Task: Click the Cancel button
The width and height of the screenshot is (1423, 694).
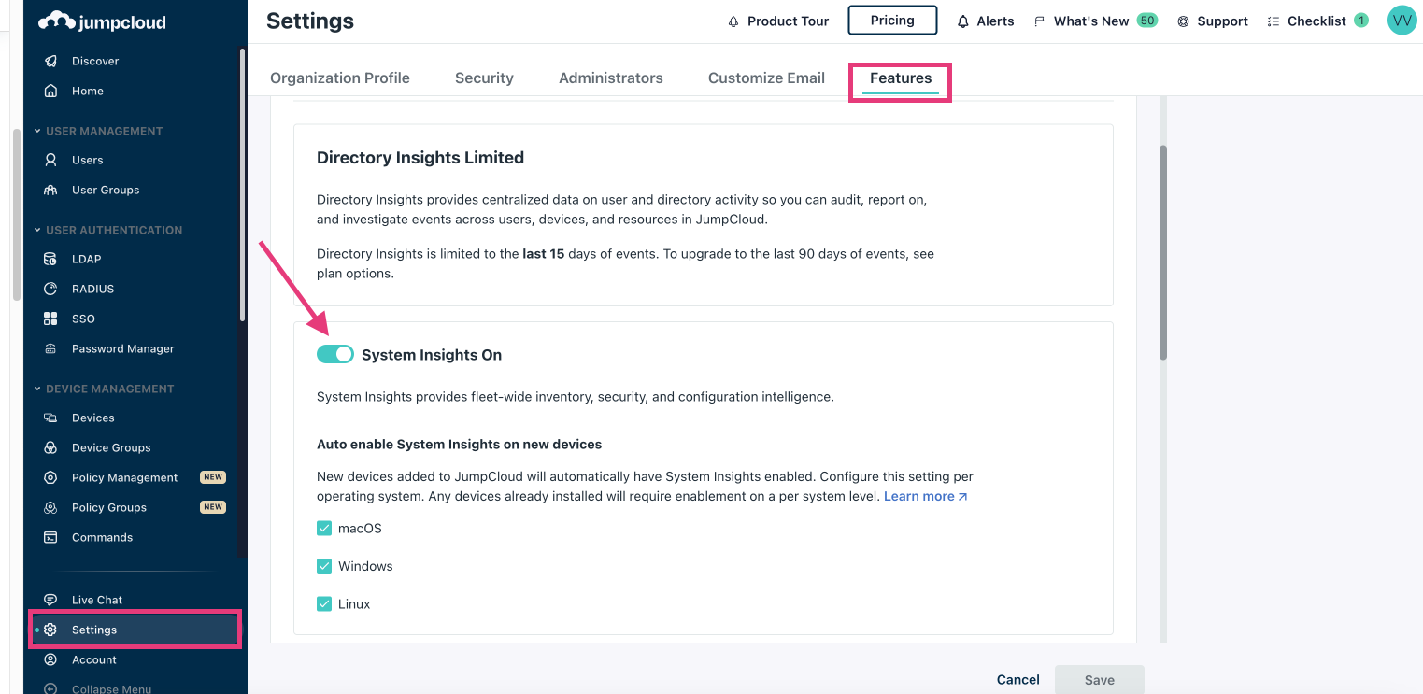Action: pyautogui.click(x=1018, y=680)
